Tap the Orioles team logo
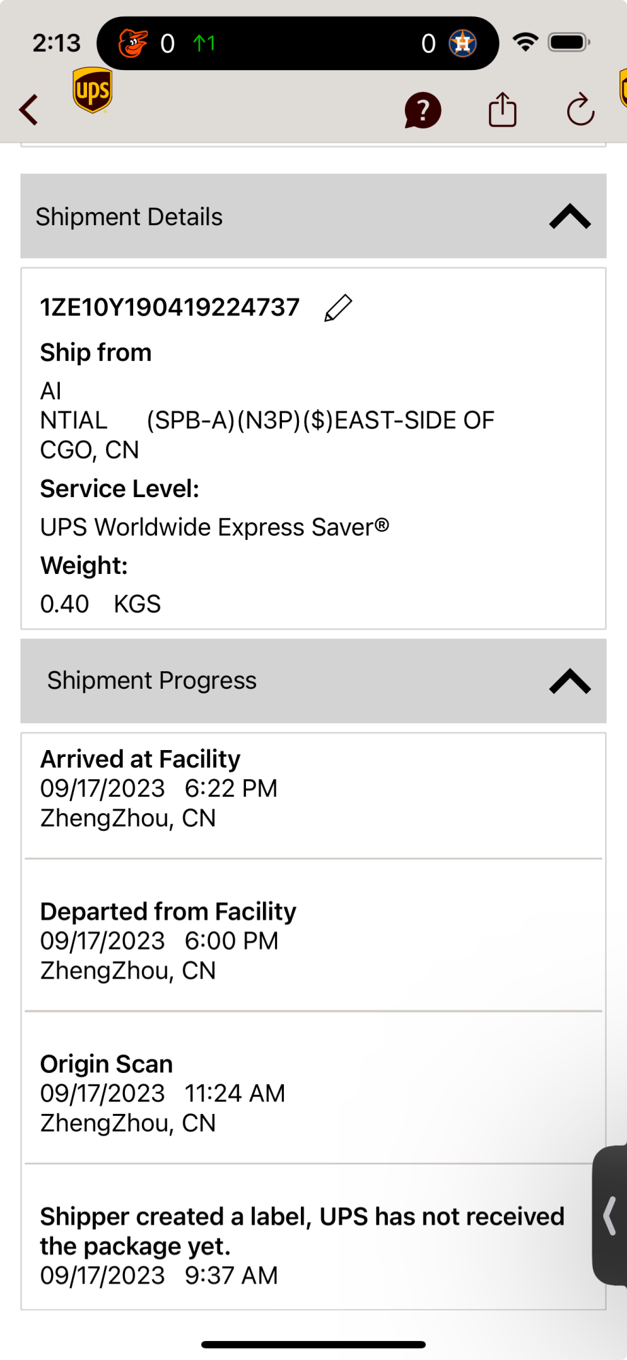The height and width of the screenshot is (1360, 627). tap(133, 44)
